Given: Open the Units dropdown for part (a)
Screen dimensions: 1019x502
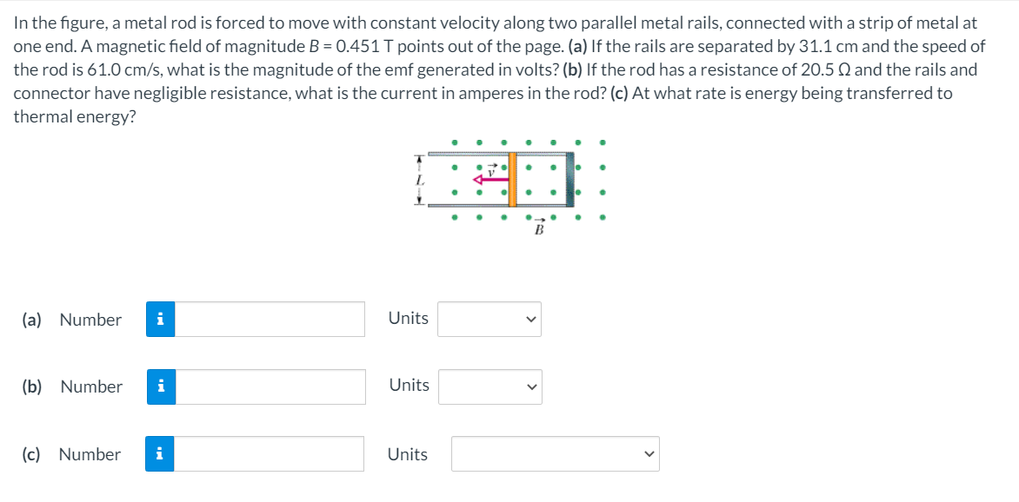Looking at the screenshot, I should coord(489,320).
